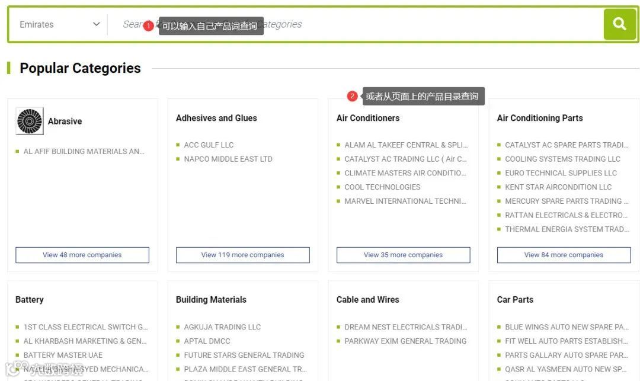The image size is (640, 381).
Task: Select MERCURY SPARE PARTS TRADING listing
Action: click(x=567, y=201)
